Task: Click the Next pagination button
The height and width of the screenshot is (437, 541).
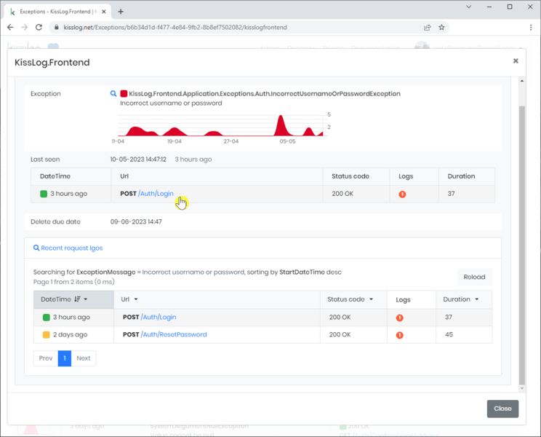Action: (x=84, y=358)
